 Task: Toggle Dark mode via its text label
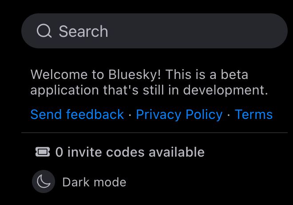[94, 182]
